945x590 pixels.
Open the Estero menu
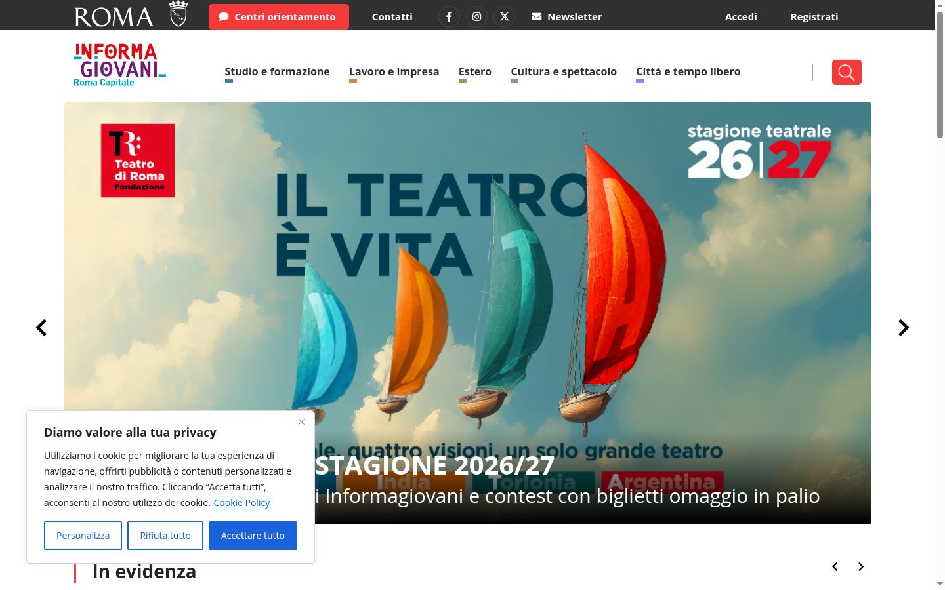tap(475, 72)
